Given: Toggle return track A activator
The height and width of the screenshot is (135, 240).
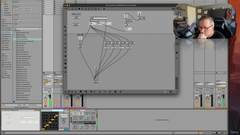Looking at the screenshot, I should (196, 102).
